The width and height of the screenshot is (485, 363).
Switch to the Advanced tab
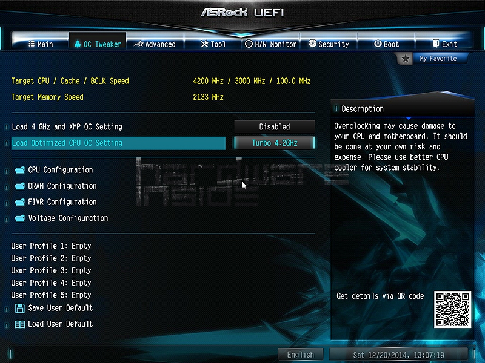155,44
